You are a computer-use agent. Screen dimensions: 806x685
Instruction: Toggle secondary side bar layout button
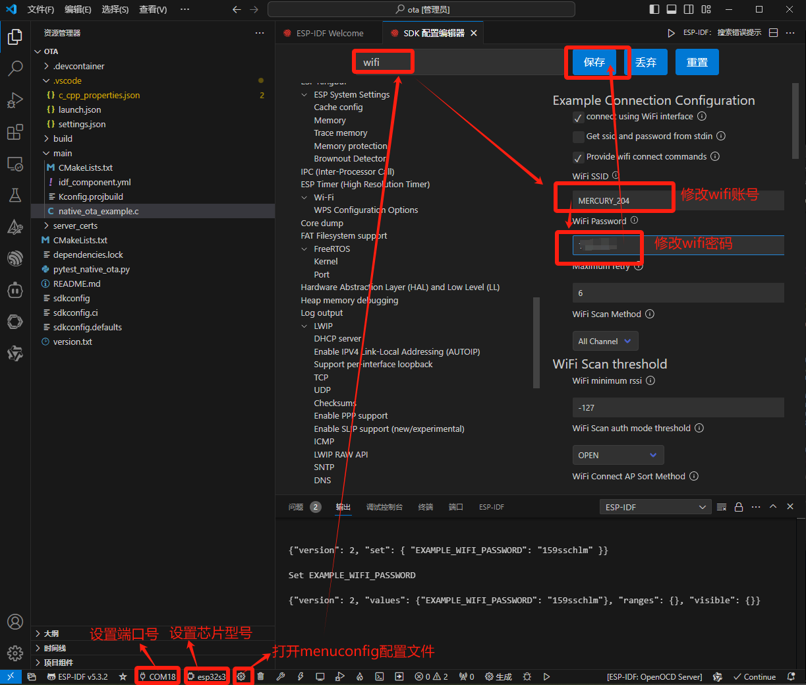coord(689,9)
